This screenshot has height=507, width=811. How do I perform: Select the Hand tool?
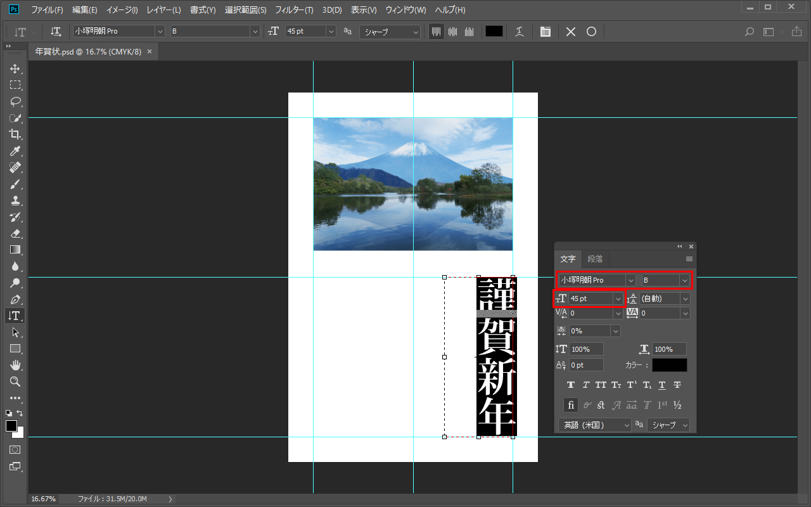(15, 365)
